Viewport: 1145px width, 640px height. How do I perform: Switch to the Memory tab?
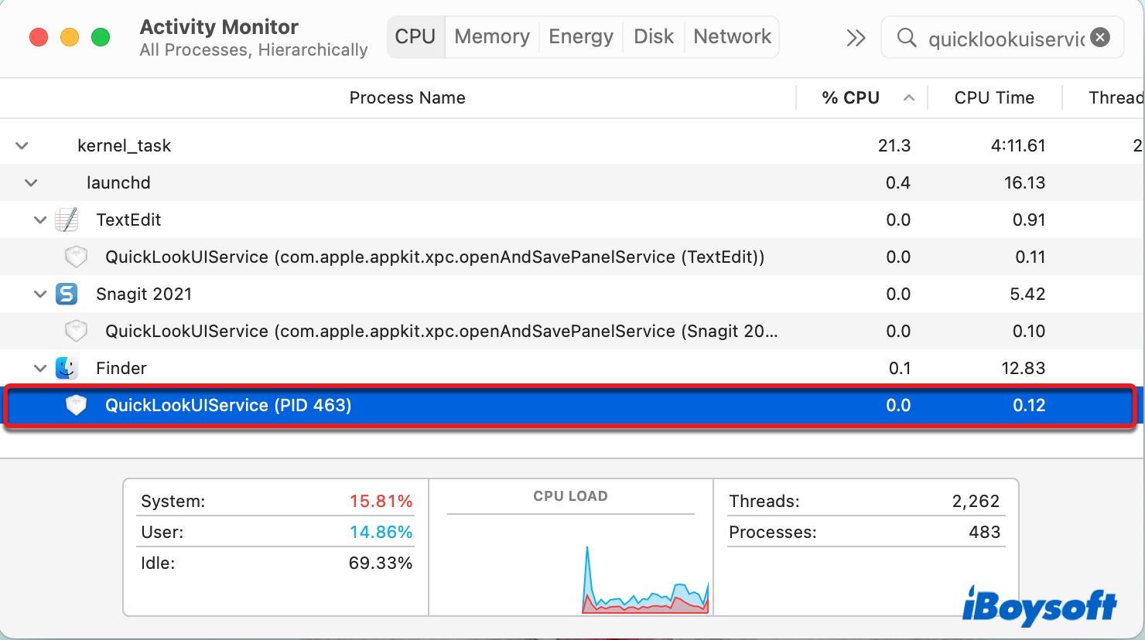492,37
